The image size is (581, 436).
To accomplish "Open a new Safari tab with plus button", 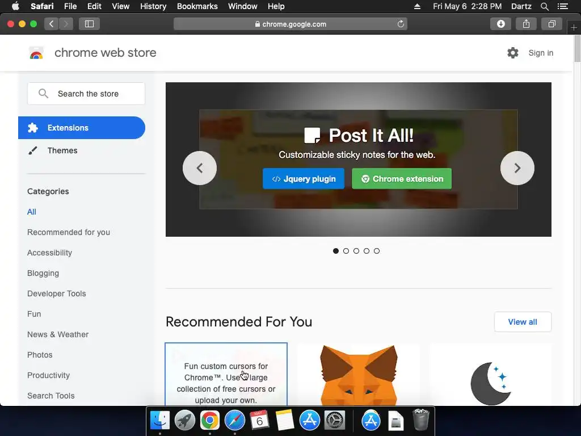I will [x=574, y=27].
